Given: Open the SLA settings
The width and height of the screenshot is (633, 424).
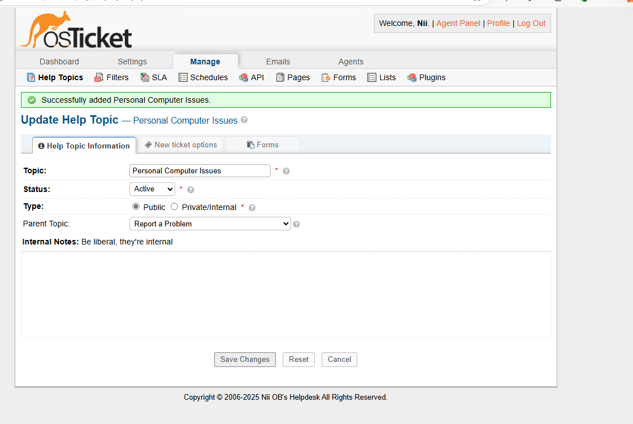Looking at the screenshot, I should pos(154,77).
